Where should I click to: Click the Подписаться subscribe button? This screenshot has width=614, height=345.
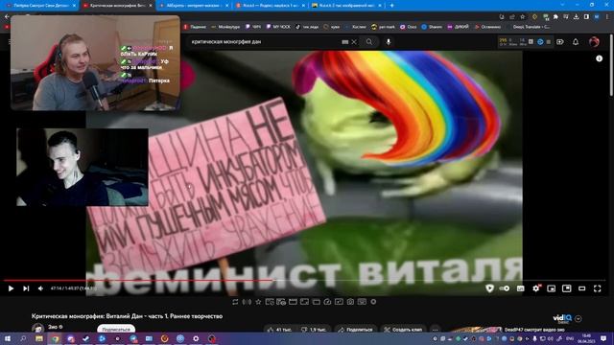click(x=116, y=330)
